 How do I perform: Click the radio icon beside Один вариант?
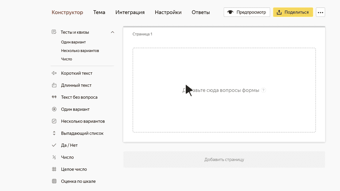54,109
